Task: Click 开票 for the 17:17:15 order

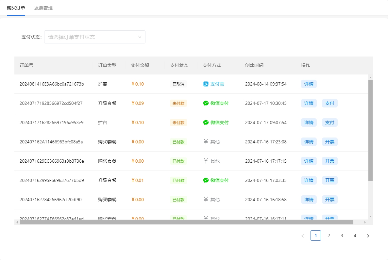Action: 330,161
